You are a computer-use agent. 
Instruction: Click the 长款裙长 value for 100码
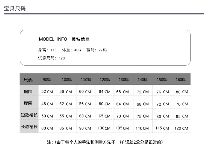(x=66, y=128)
